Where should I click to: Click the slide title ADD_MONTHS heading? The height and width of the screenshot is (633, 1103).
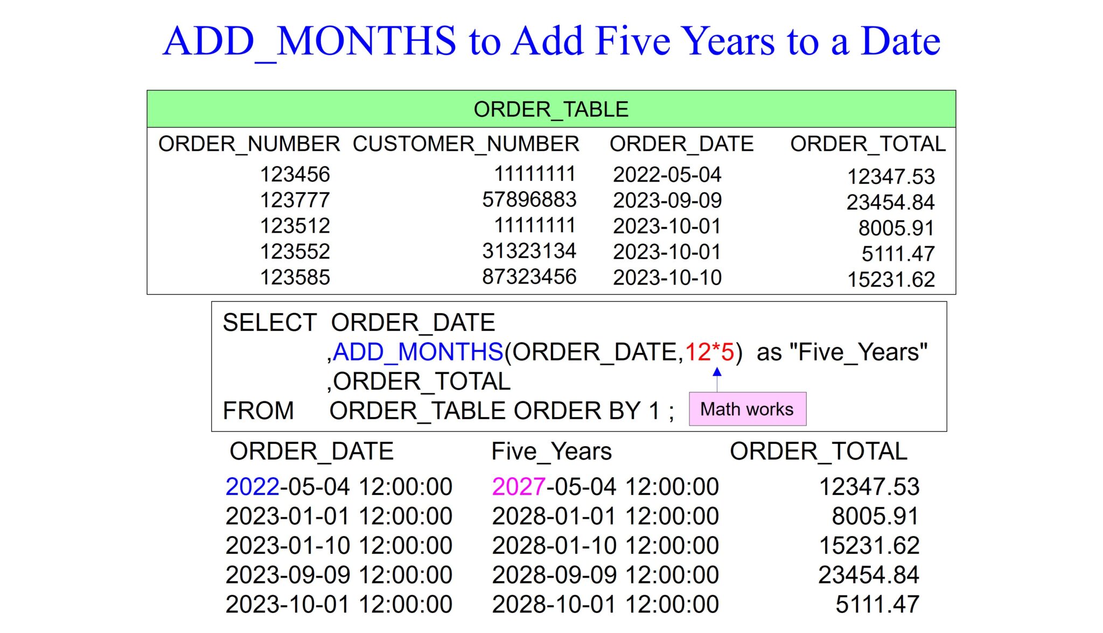point(551,41)
